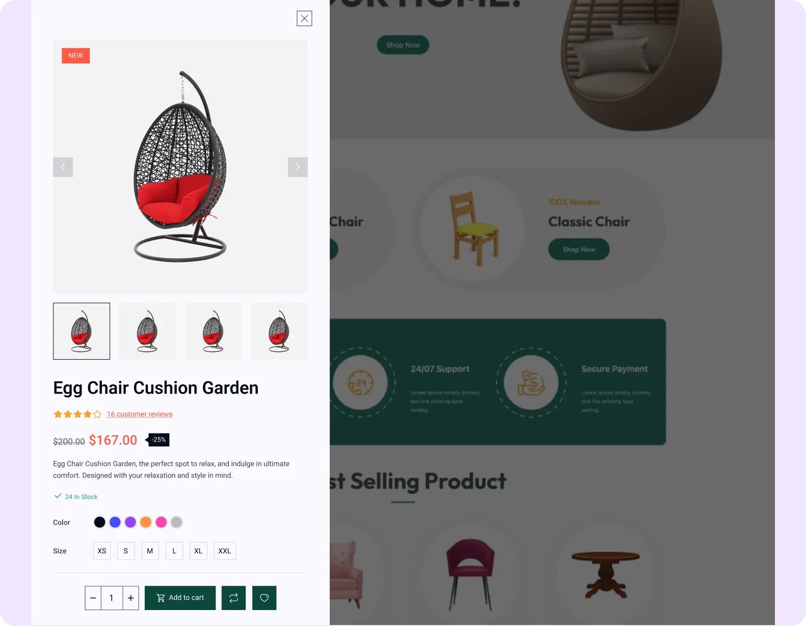The image size is (806, 626).
Task: Select the fourth product thumbnail
Action: click(x=279, y=331)
